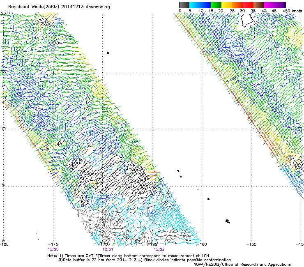304x267 pixels.
Task: Click the note line 'Times are GMT'
Action: [79, 256]
